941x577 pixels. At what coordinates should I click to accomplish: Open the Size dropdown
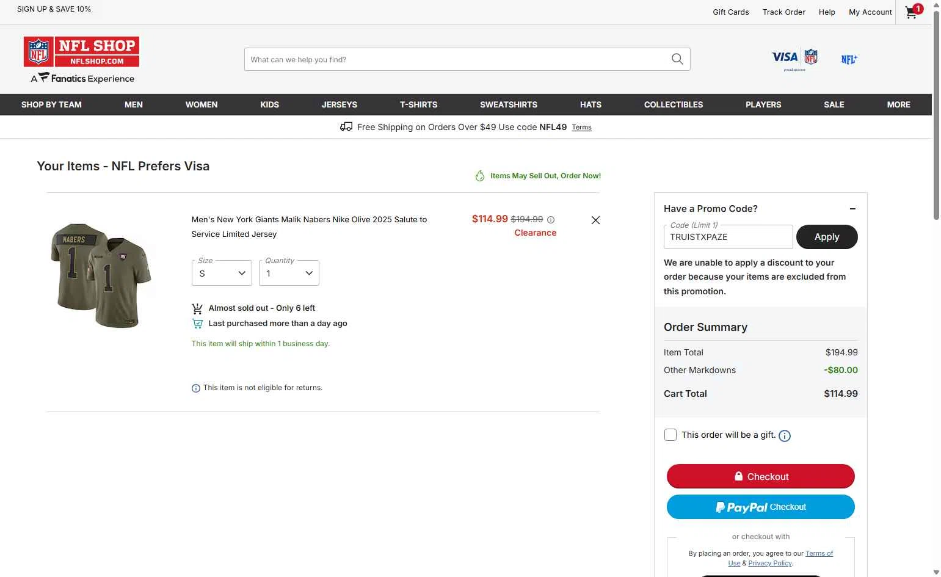222,273
